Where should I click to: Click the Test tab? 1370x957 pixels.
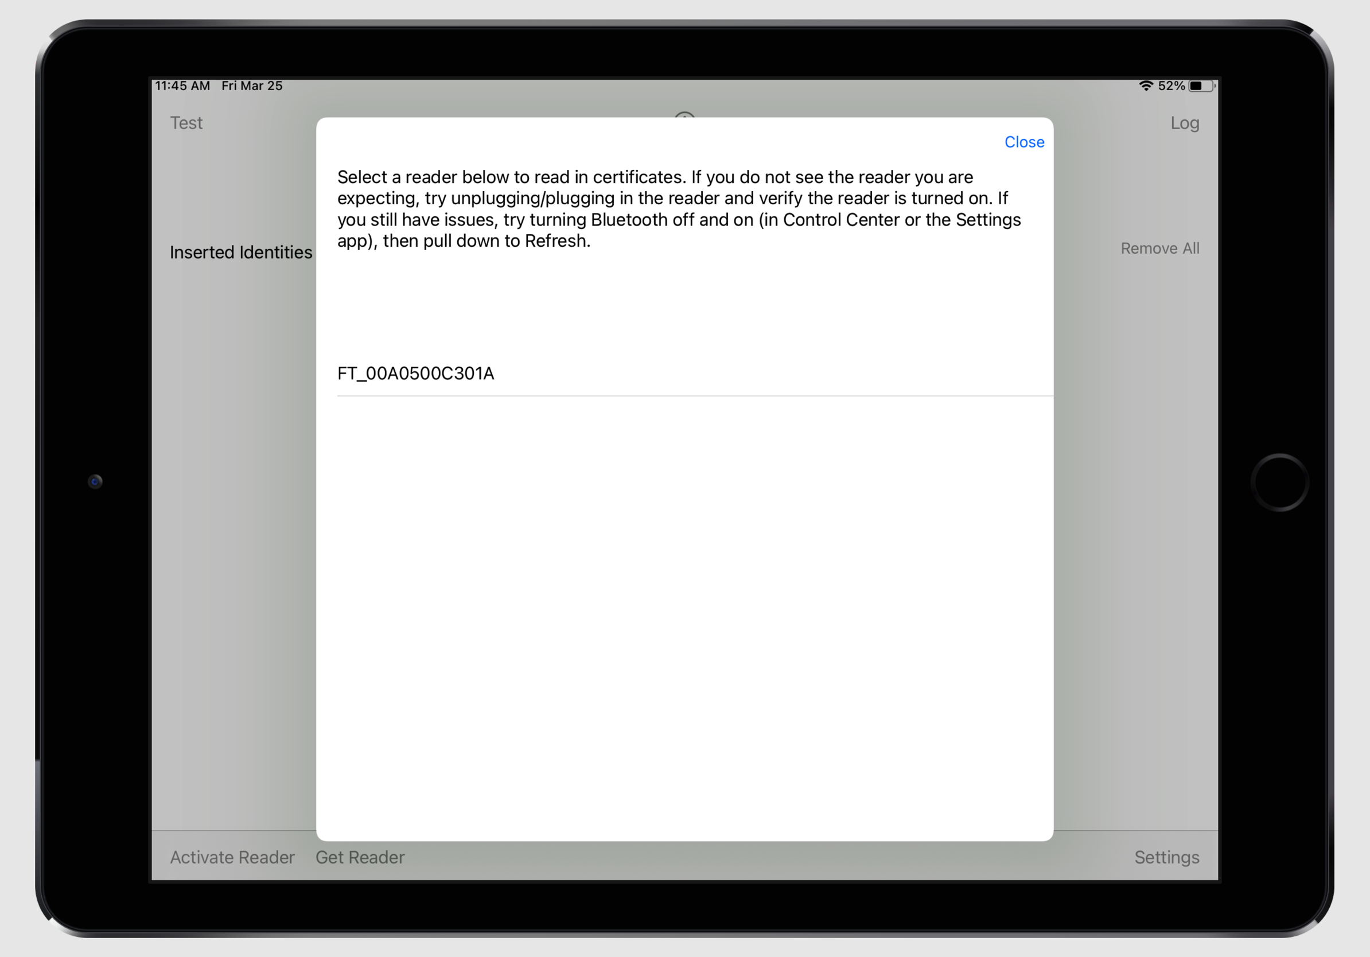tap(186, 123)
